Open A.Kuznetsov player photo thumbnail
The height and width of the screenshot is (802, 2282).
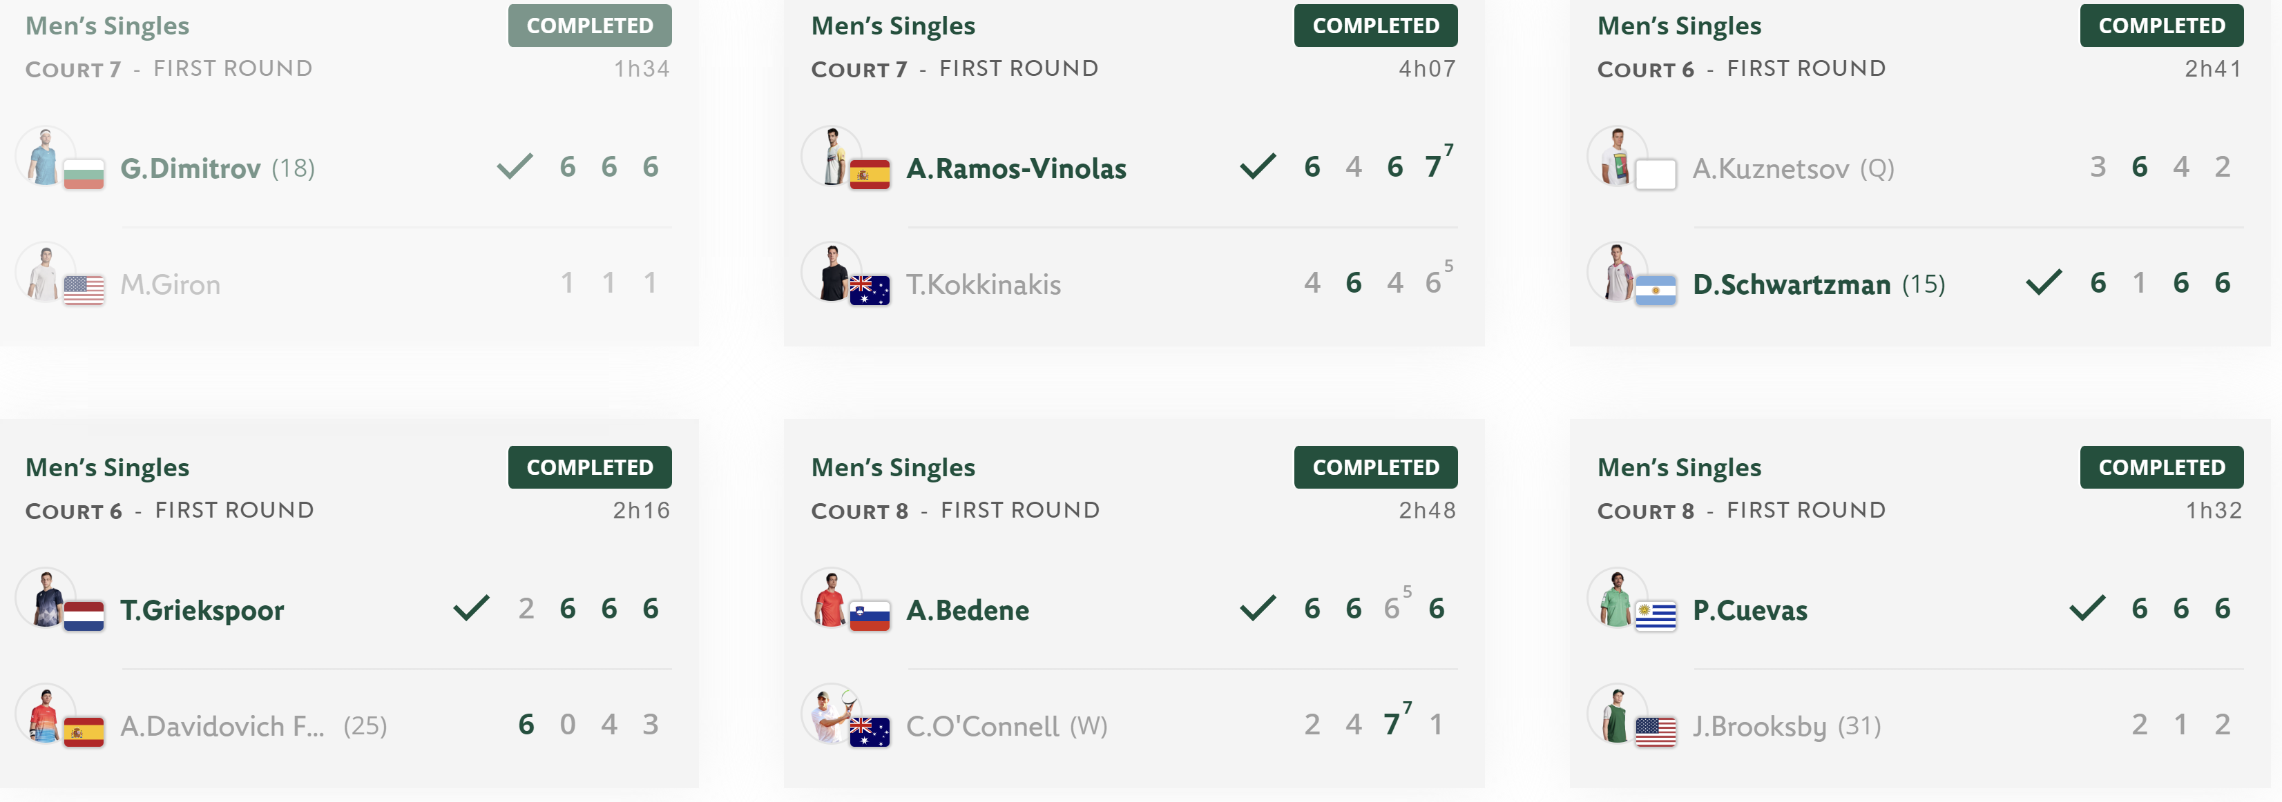[1617, 157]
